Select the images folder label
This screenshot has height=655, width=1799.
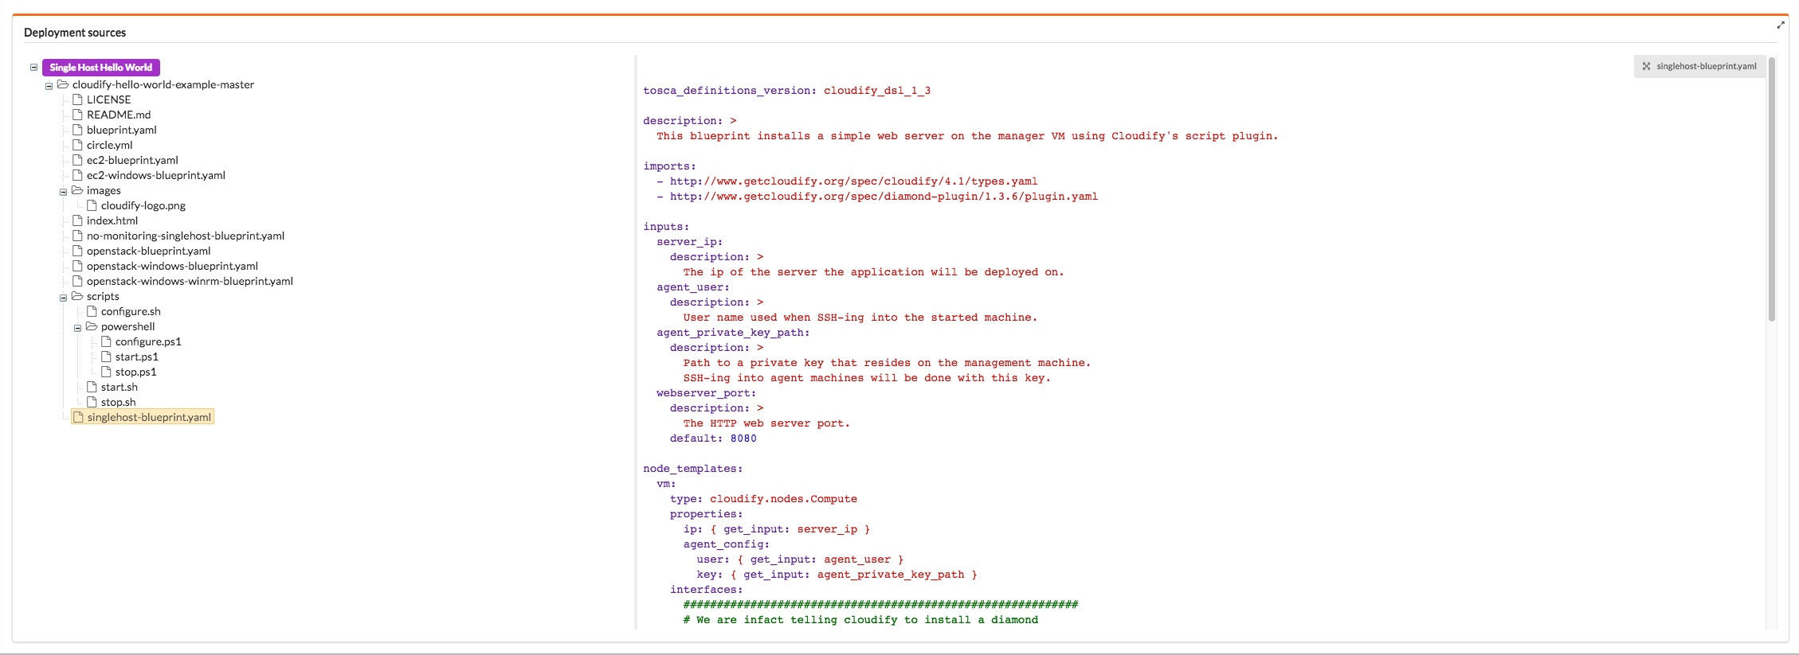tap(104, 190)
